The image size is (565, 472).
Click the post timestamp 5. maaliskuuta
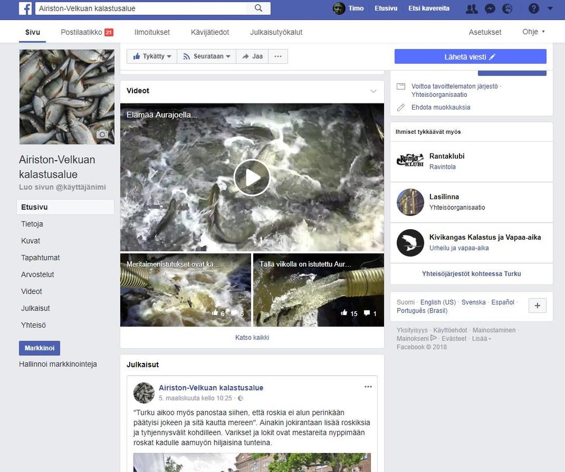click(x=195, y=398)
